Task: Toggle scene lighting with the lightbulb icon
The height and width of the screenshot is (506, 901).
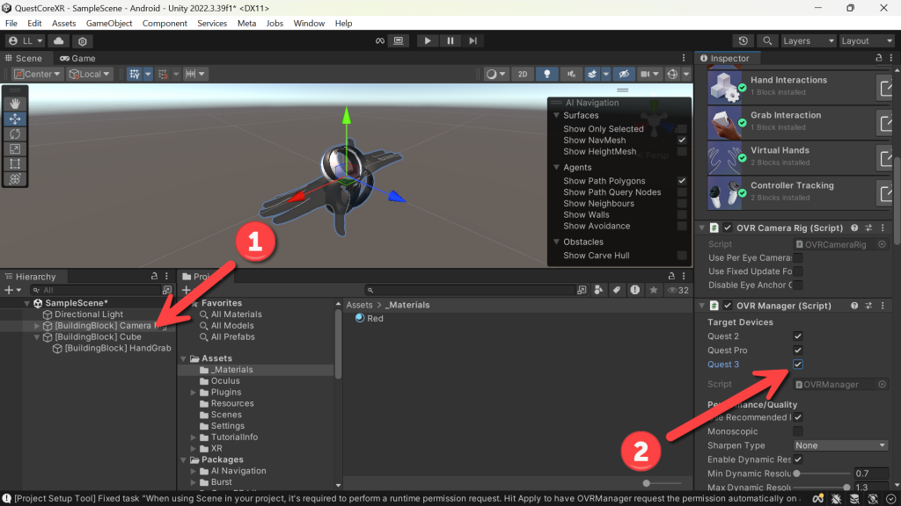Action: point(546,74)
